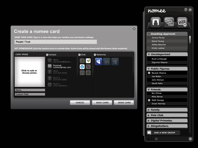Click the power icon at nomee bottom
This screenshot has width=198, height=148.
pyautogui.click(x=190, y=139)
